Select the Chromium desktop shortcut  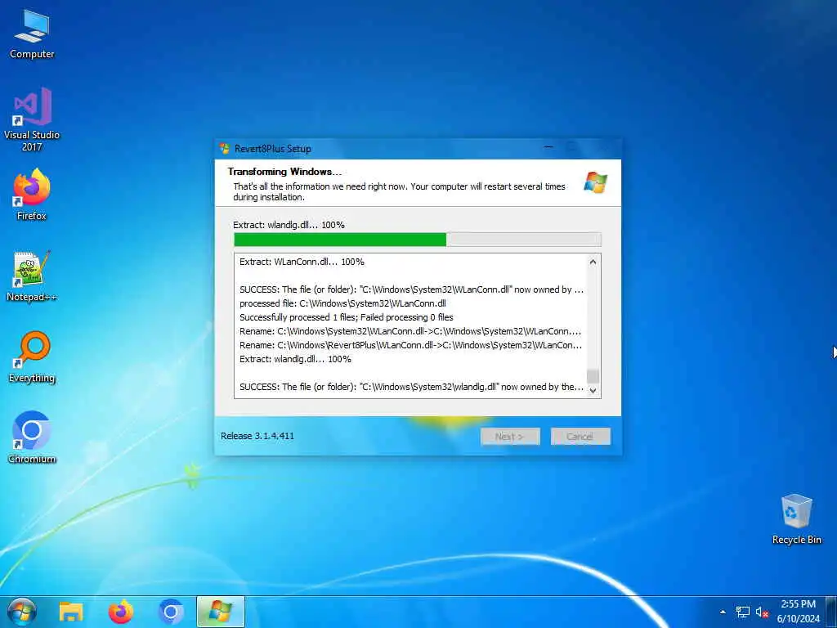click(x=32, y=437)
